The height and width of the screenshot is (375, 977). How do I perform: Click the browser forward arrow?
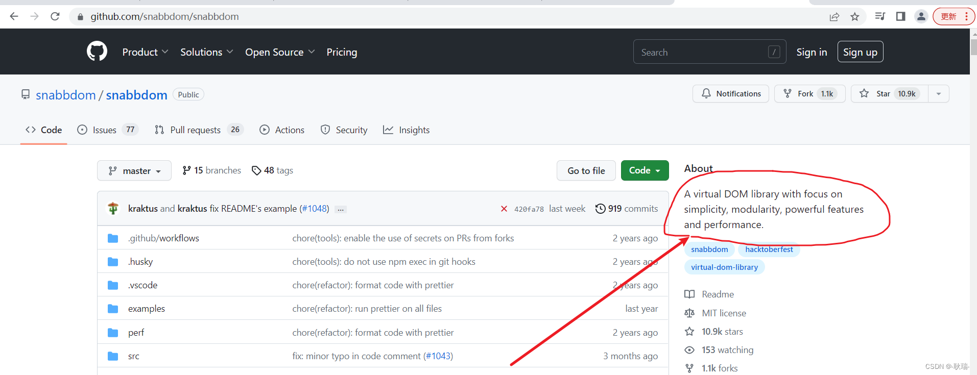(34, 16)
